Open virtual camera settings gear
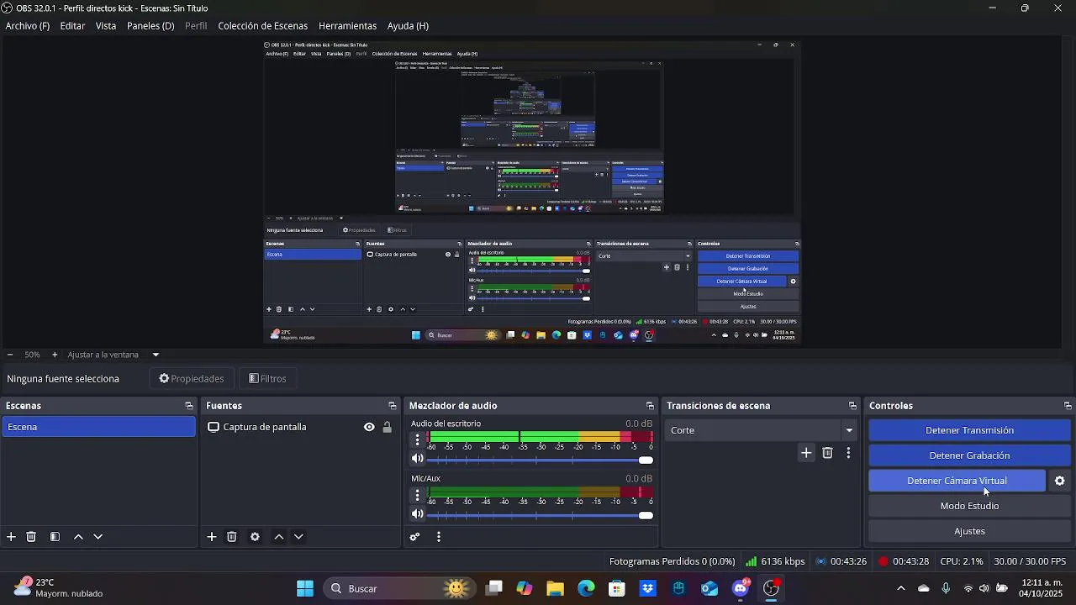The height and width of the screenshot is (605, 1076). click(x=1060, y=481)
